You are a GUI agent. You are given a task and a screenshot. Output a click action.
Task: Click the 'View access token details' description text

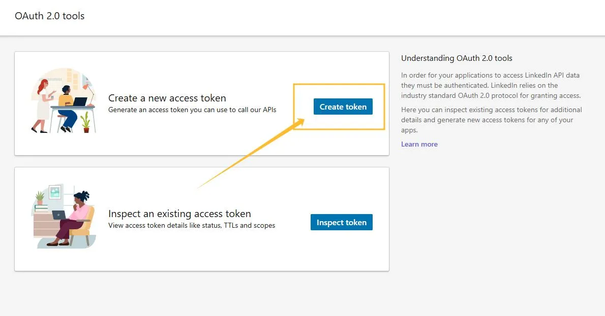pyautogui.click(x=192, y=225)
